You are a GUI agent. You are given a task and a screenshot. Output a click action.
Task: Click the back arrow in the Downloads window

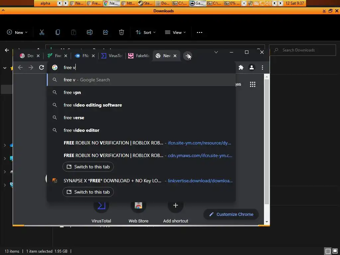7,50
